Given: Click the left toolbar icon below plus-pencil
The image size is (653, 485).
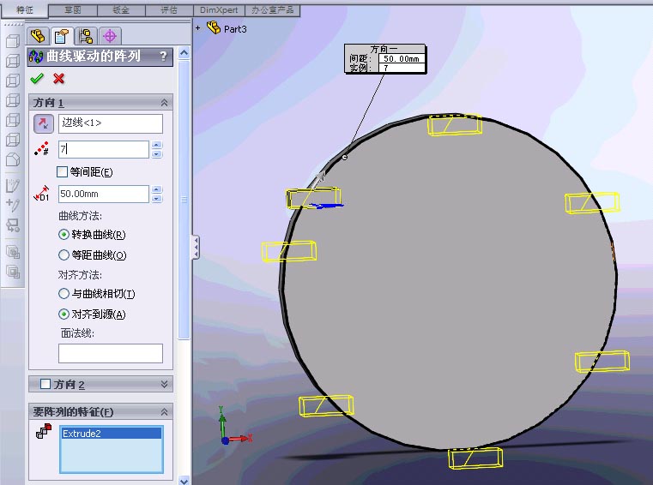Looking at the screenshot, I should click(x=13, y=225).
